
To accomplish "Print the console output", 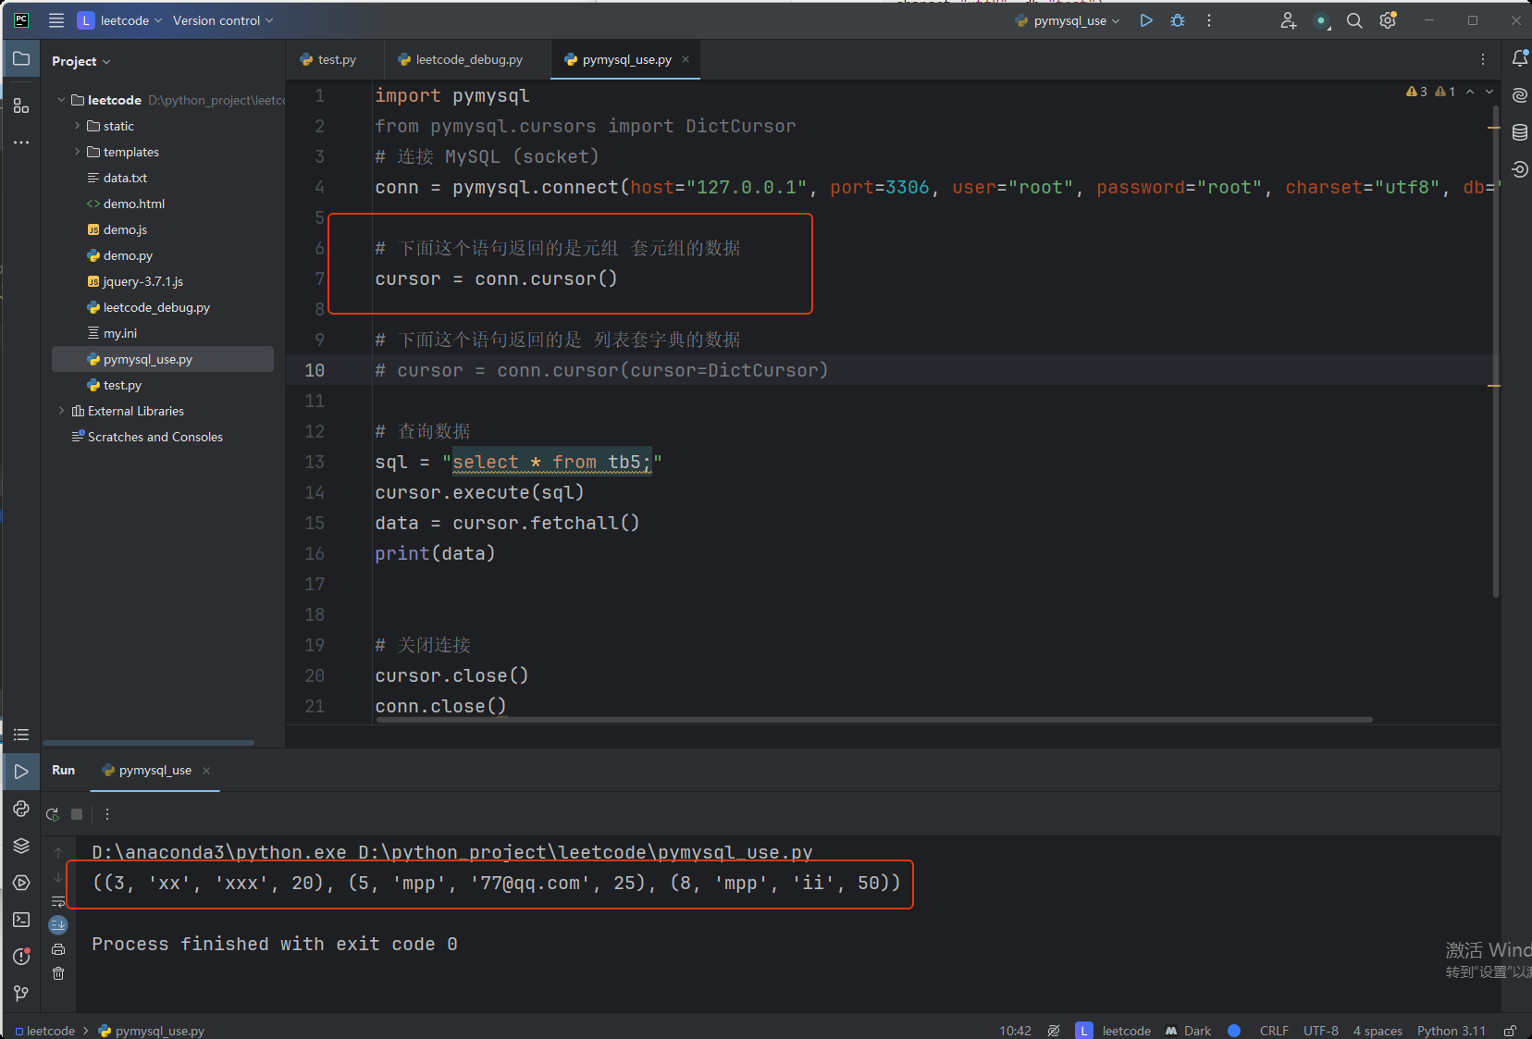I will (x=58, y=949).
